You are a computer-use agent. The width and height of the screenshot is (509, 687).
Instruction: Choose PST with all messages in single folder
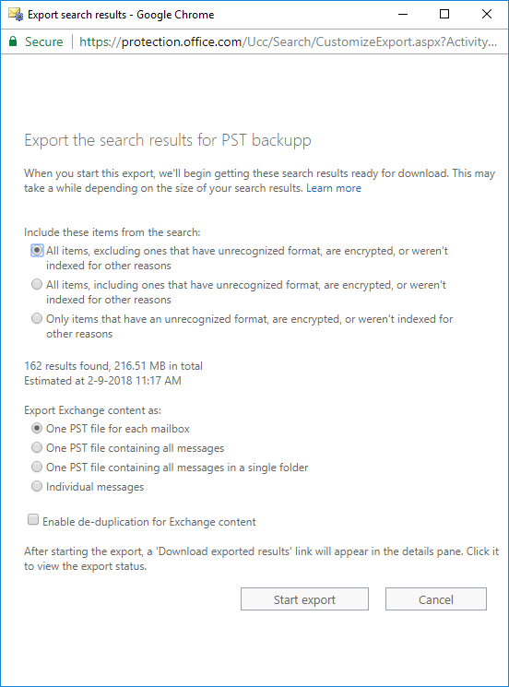pyautogui.click(x=37, y=467)
